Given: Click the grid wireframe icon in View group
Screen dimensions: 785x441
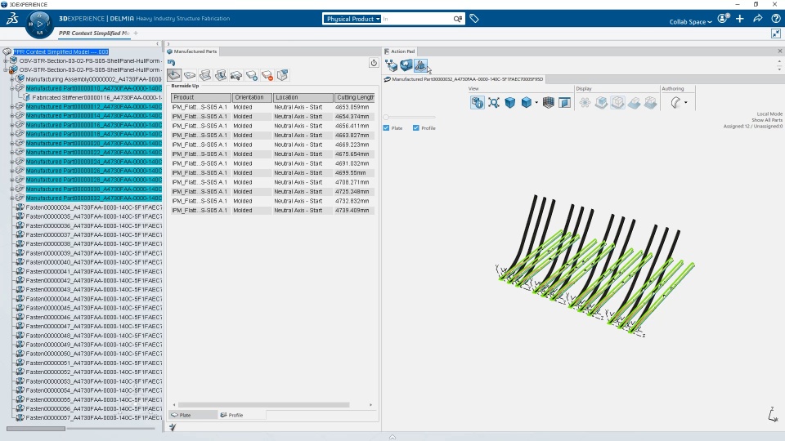Looking at the screenshot, I should pos(548,103).
